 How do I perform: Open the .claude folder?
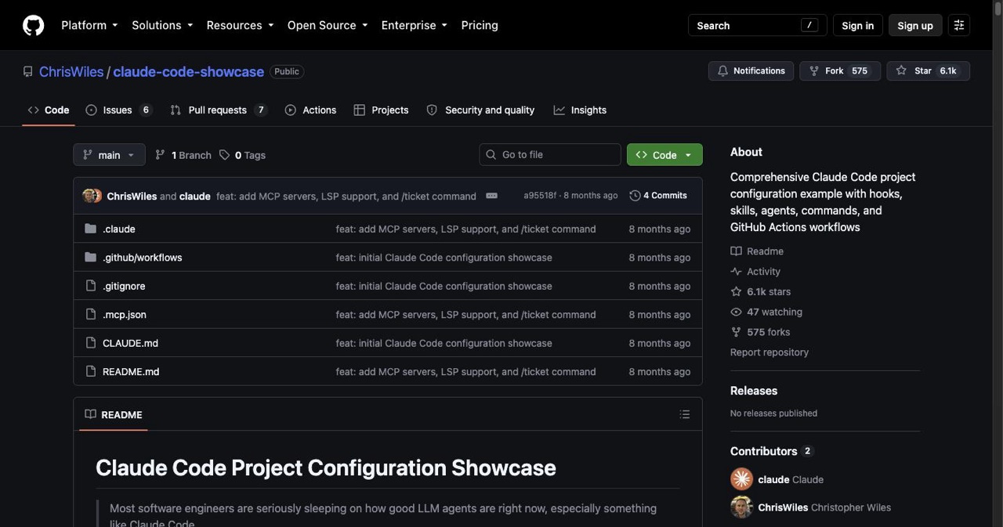coord(119,229)
